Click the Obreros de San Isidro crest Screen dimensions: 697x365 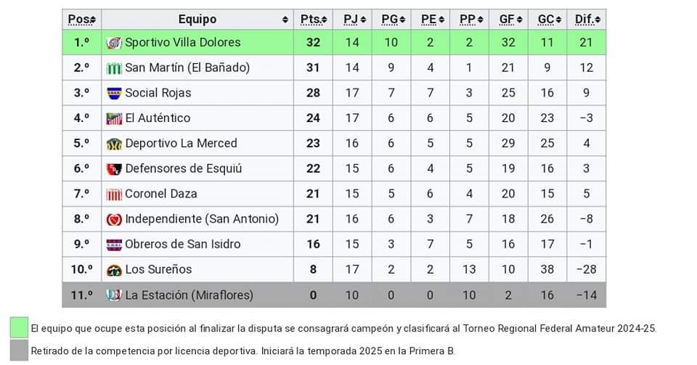tap(114, 245)
